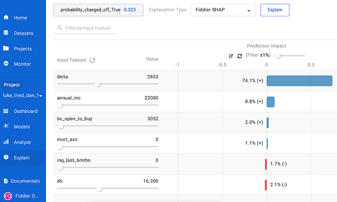
Task: Reset input features with the refresh icon
Action: coord(92,60)
